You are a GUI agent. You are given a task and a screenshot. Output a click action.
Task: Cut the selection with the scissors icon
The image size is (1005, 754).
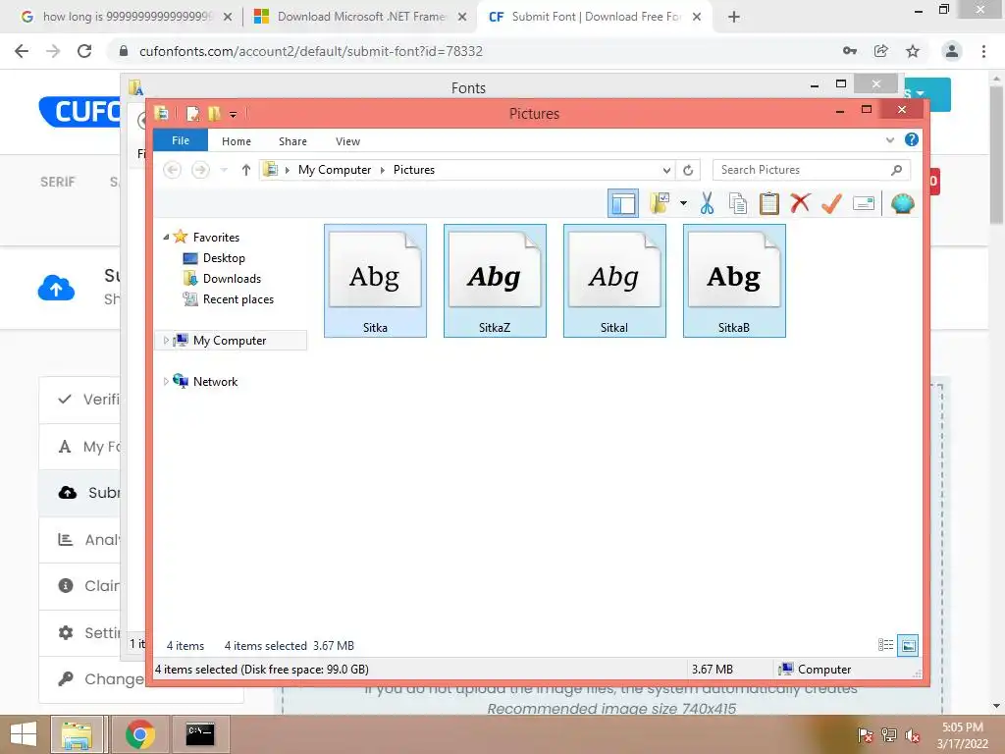tap(707, 203)
